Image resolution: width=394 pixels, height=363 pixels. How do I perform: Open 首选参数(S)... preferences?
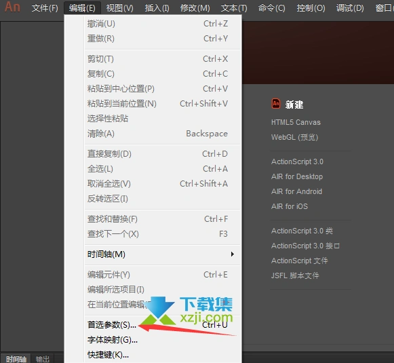tap(162, 325)
